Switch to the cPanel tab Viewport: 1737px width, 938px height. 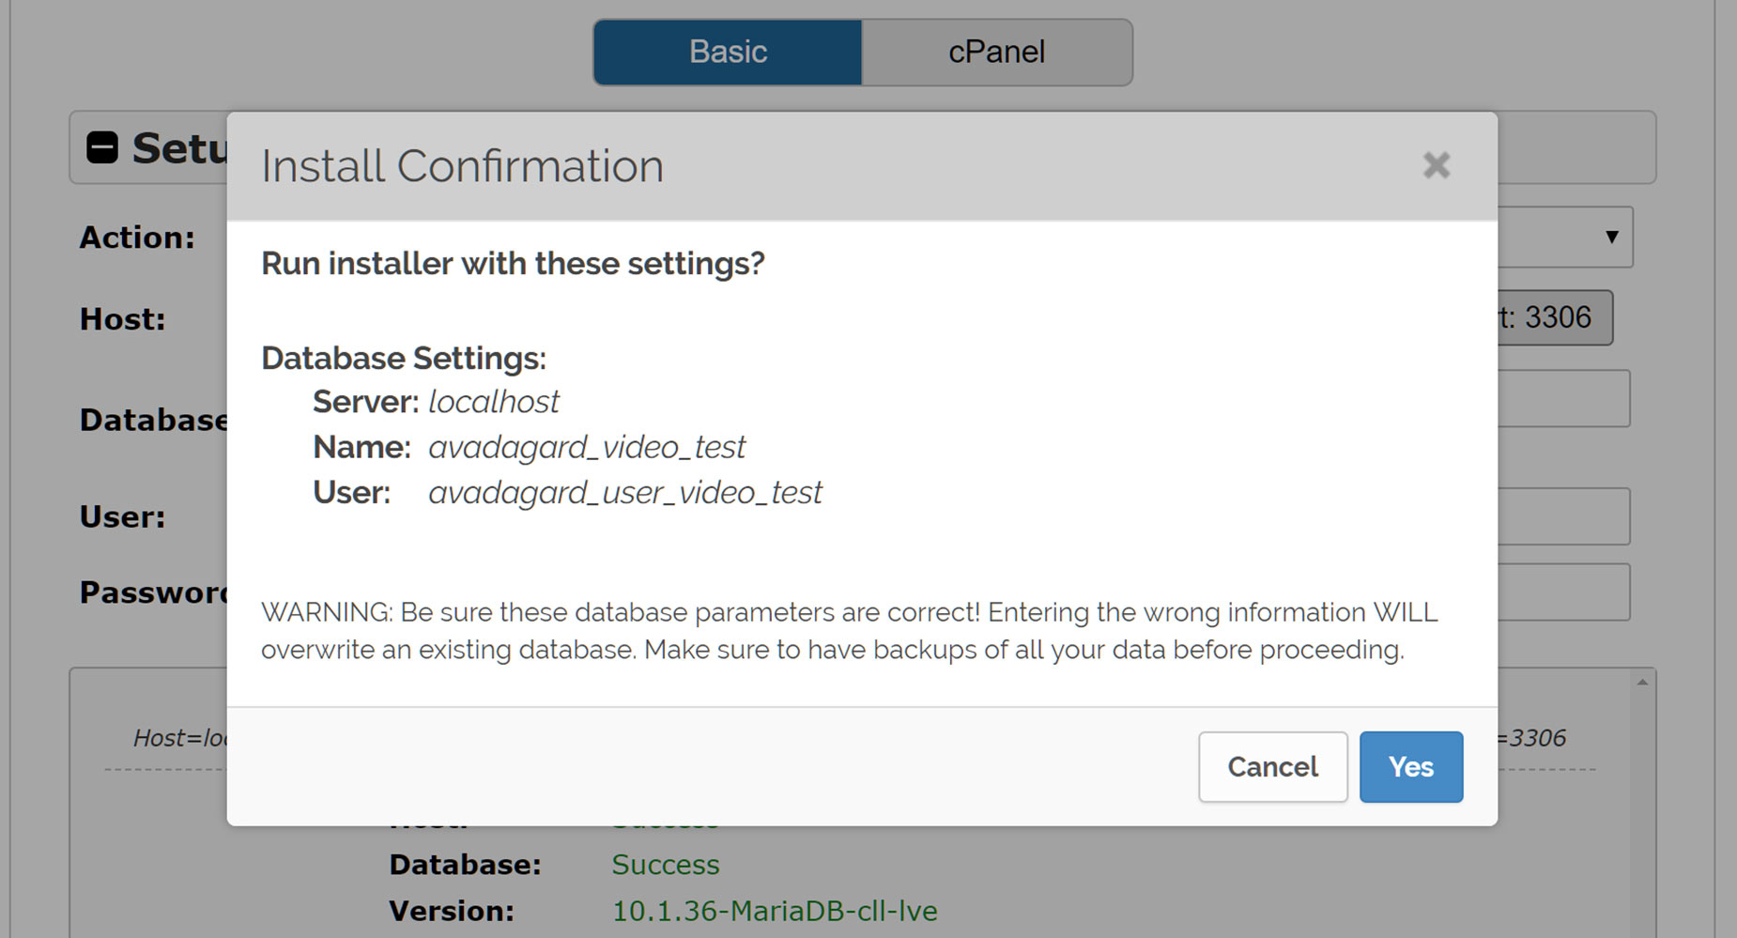[996, 52]
